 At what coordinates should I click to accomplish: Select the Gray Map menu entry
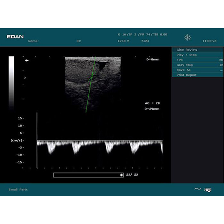click(x=198, y=65)
